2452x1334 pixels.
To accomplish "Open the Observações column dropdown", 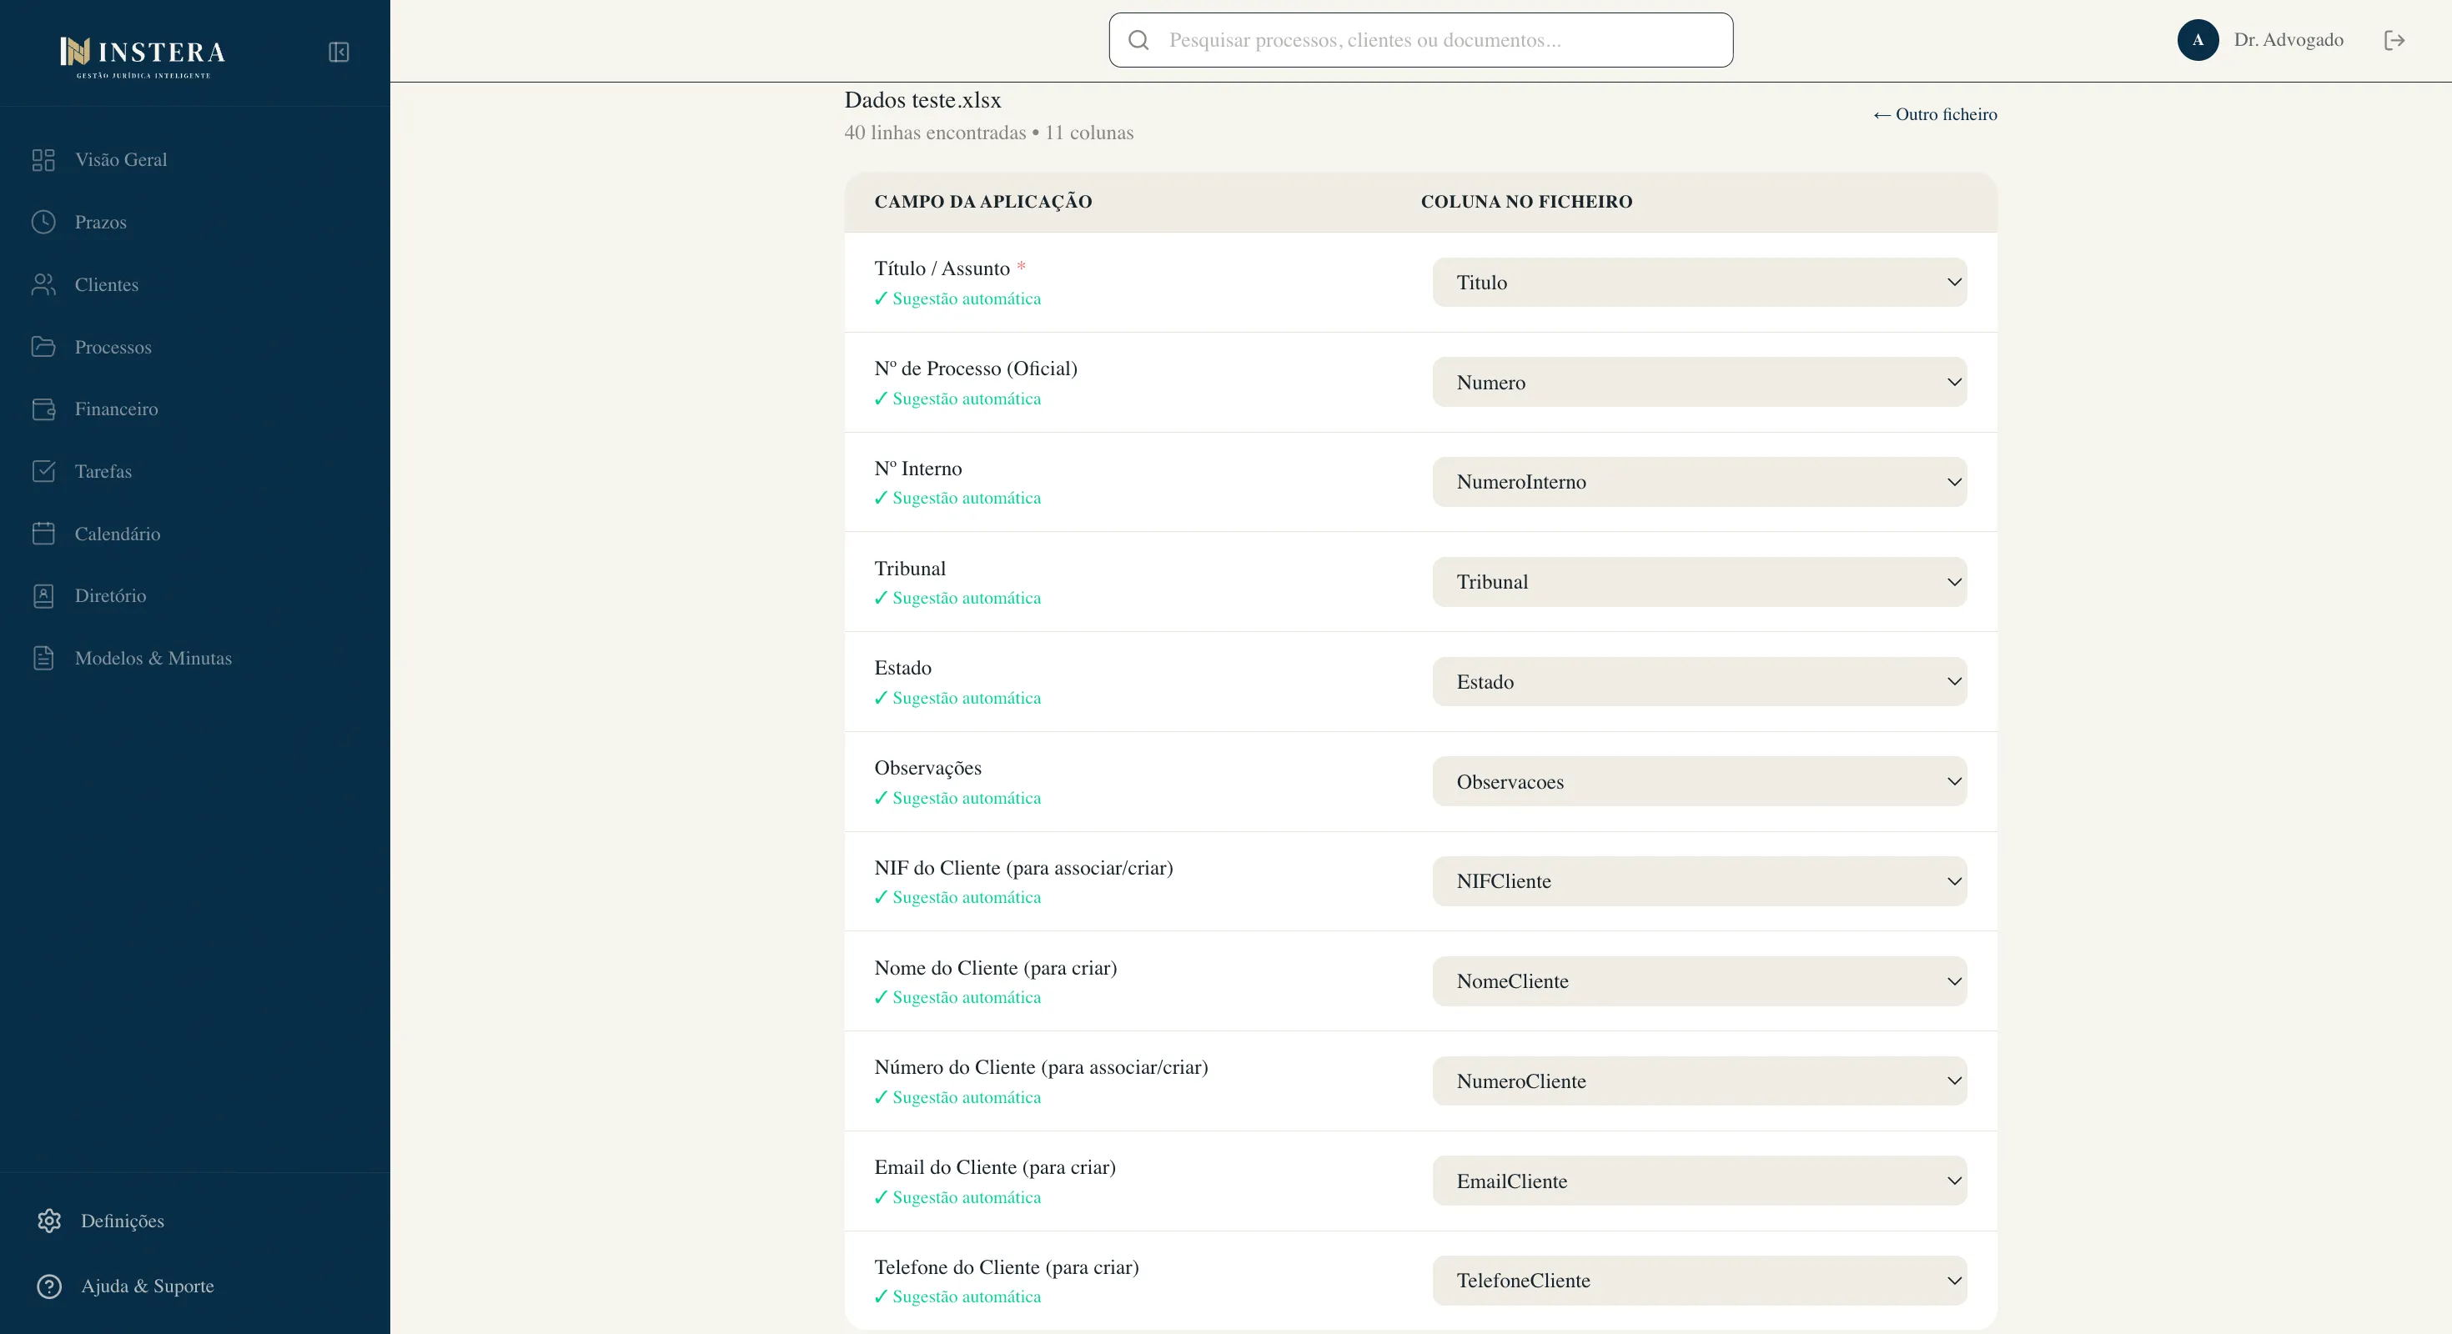I will pos(1699,782).
